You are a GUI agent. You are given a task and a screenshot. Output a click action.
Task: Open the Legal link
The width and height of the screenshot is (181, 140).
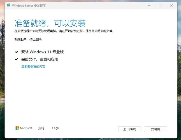point(56,128)
